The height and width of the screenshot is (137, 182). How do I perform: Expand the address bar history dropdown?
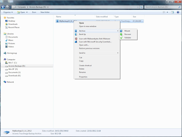[x=138, y=7]
